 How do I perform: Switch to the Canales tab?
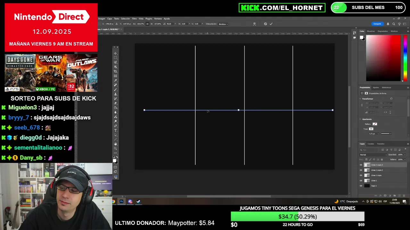click(371, 144)
